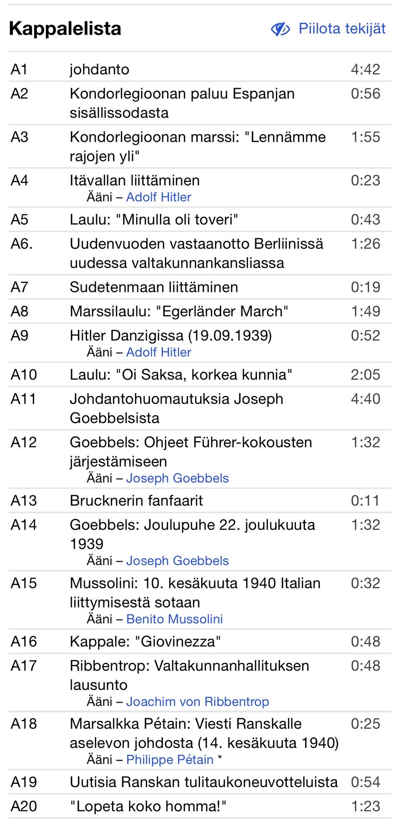Viewport: 400px width, 823px height.
Task: Select track A20 "Lopeta koko homma!"
Action: 148,806
